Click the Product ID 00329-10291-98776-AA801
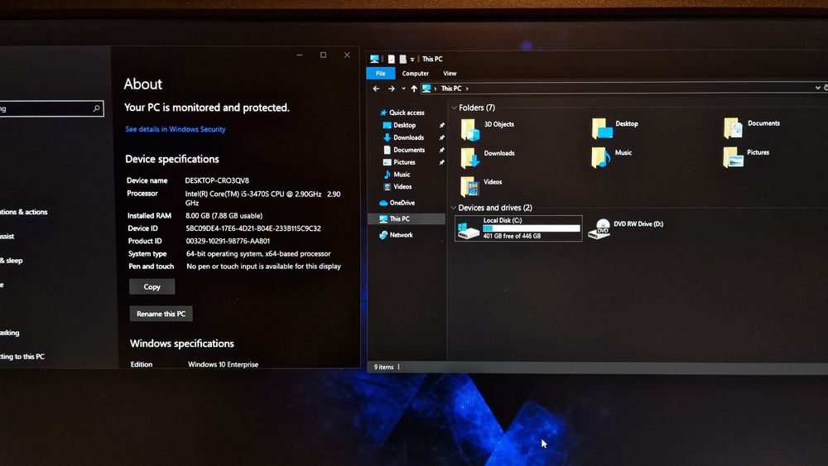Viewport: 828px width, 466px height. click(229, 241)
